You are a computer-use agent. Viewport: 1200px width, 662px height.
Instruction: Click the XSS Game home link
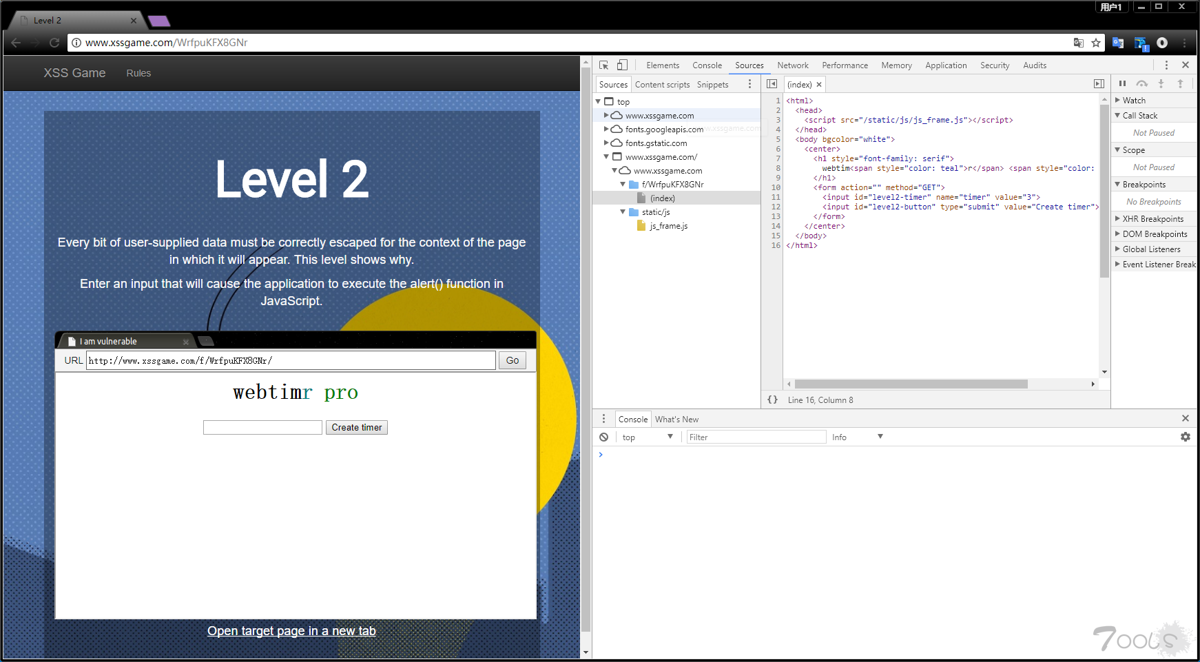(x=74, y=73)
